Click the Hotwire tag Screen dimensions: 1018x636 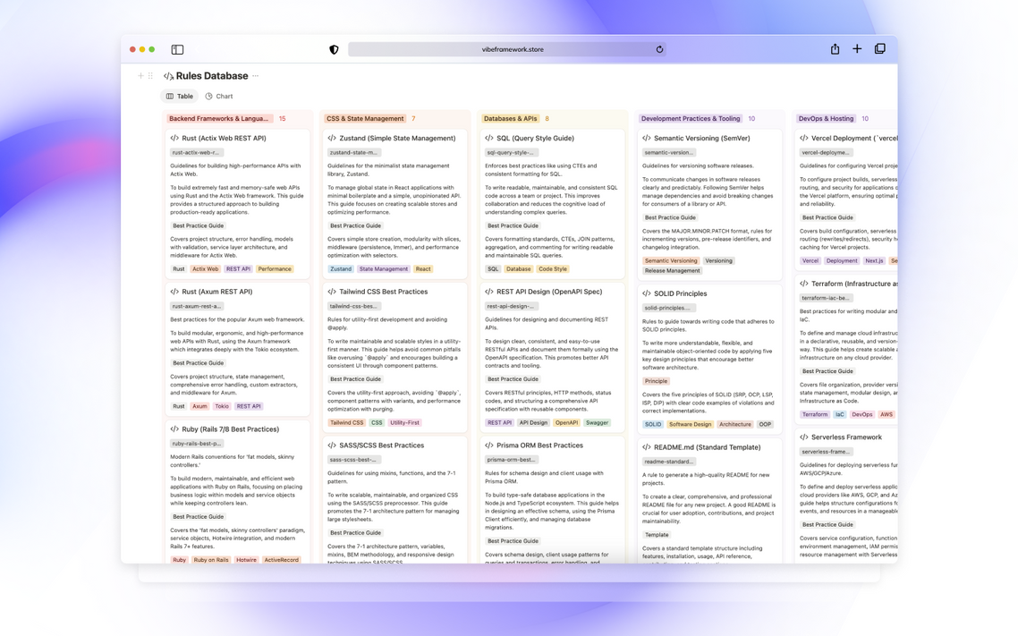(x=246, y=560)
